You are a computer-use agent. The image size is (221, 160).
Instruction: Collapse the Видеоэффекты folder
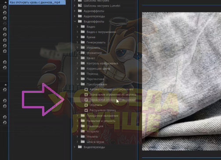[75, 21]
